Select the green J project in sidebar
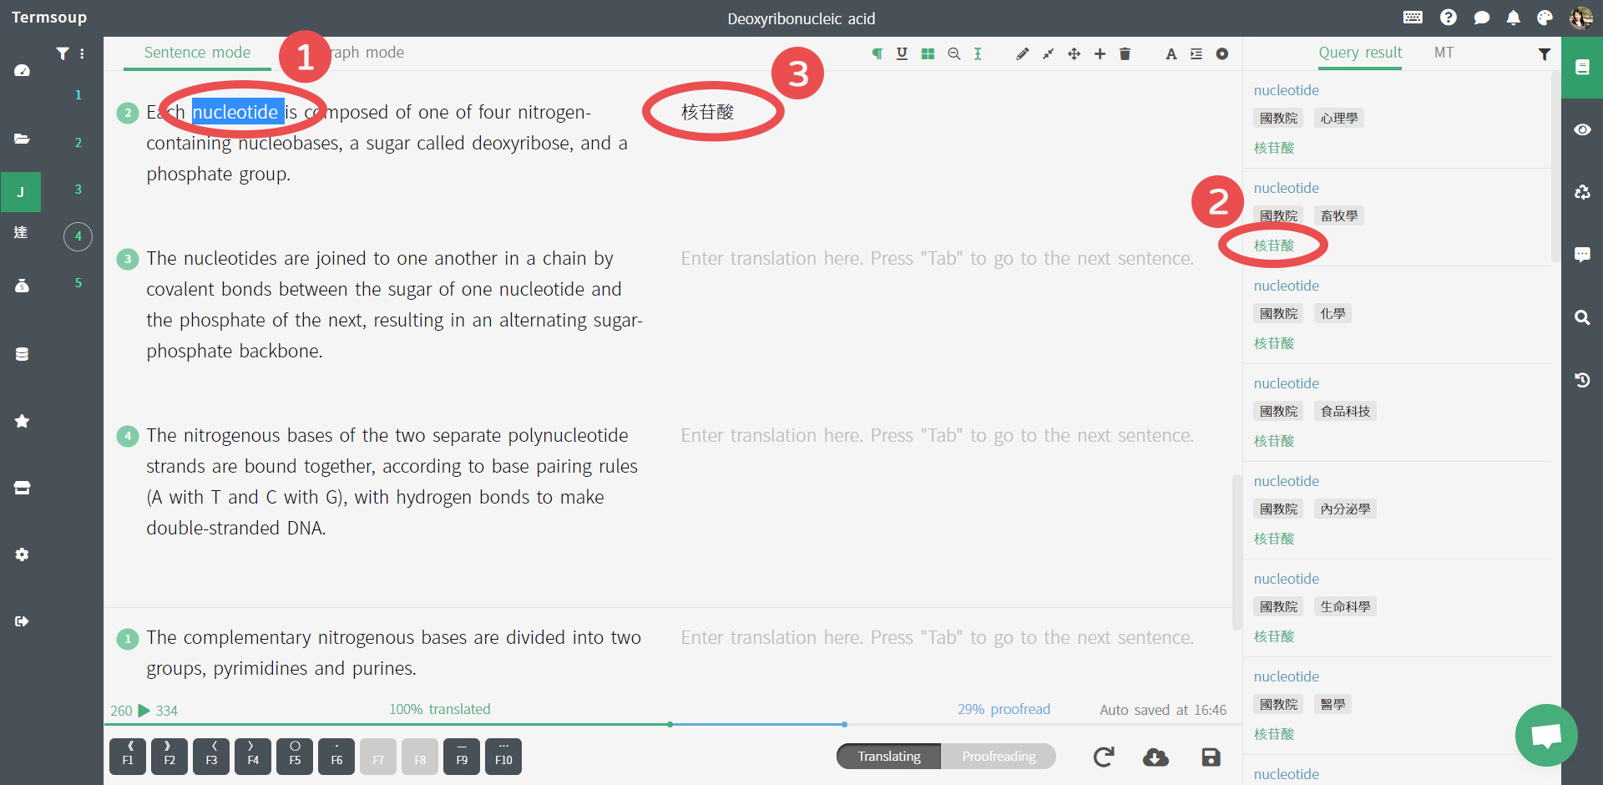1603x785 pixels. [21, 192]
